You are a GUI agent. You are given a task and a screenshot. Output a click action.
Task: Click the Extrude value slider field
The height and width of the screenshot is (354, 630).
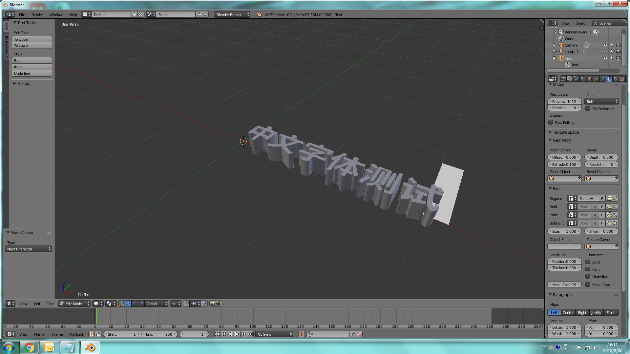(x=564, y=165)
